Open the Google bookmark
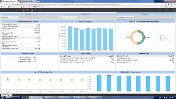 pos(4,7)
